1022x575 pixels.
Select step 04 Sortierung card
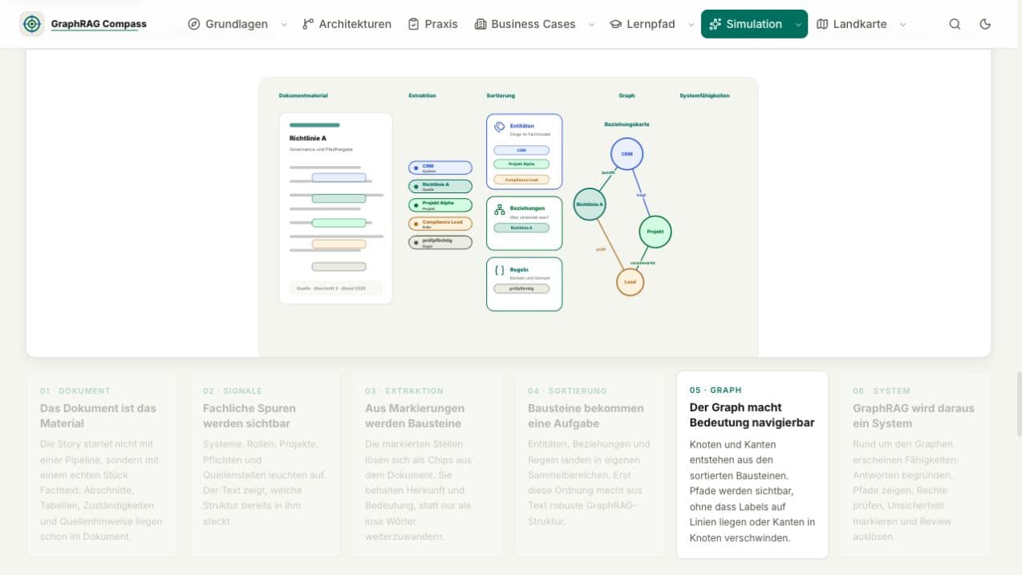590,464
